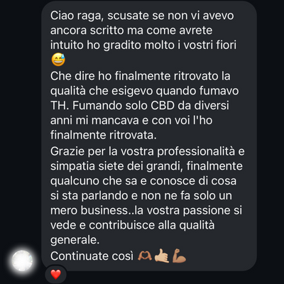The width and height of the screenshot is (284, 284).
Task: Click the phrase "finalmente ritrovata."
Action: [x=104, y=135]
